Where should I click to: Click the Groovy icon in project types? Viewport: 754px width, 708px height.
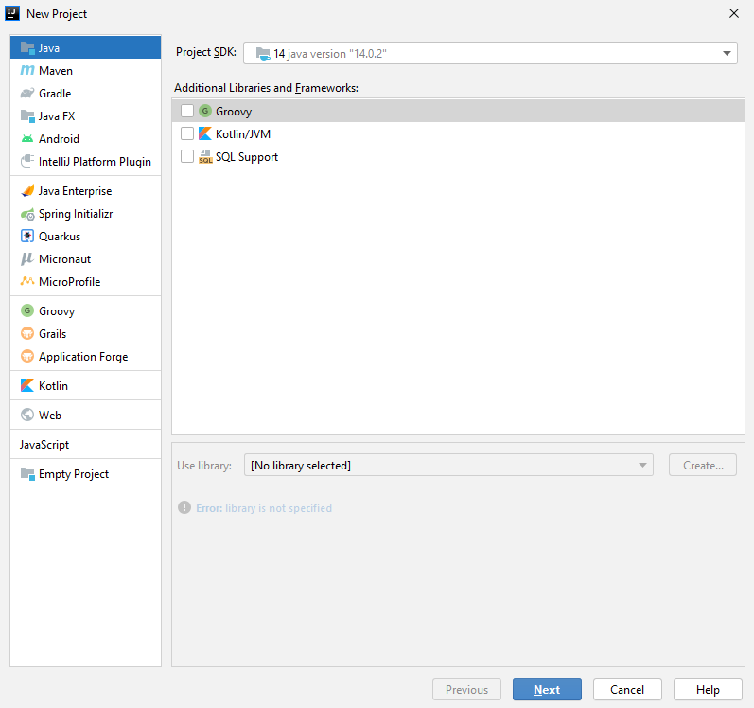point(27,310)
